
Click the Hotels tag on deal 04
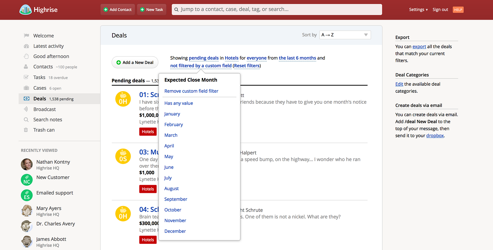(x=148, y=240)
